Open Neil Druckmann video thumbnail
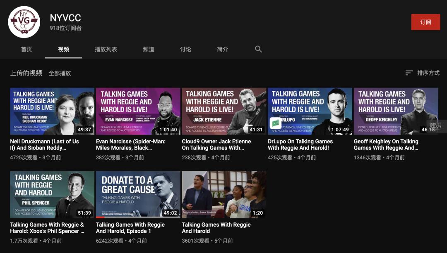The image size is (447, 253). click(x=52, y=111)
